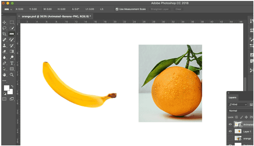Select the Blur tool

4,57
